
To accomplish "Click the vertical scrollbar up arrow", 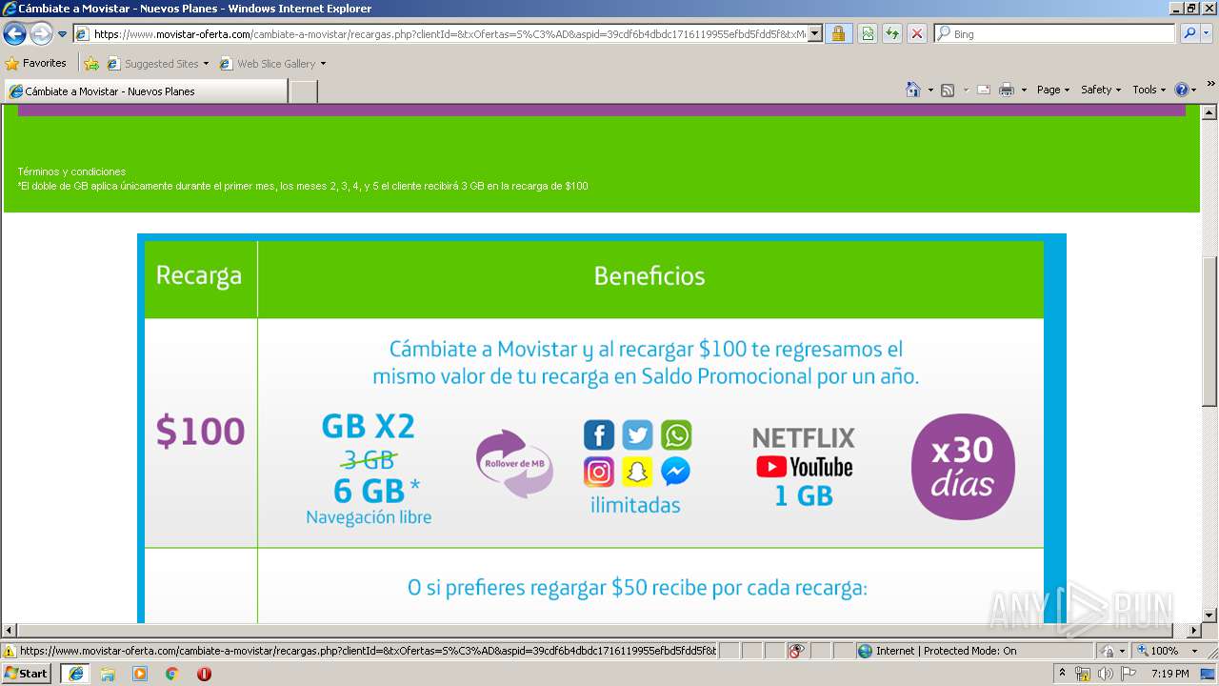I will coord(1209,112).
